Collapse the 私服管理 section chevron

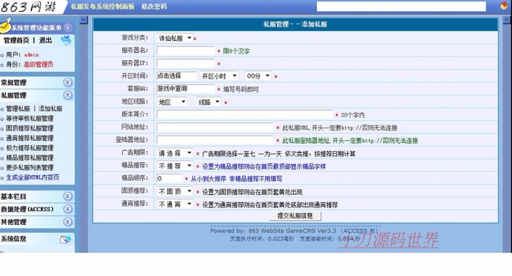point(68,95)
